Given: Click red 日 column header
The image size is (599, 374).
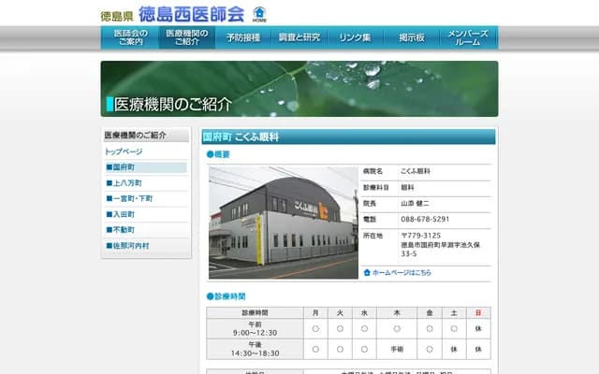Looking at the screenshot, I should point(478,313).
